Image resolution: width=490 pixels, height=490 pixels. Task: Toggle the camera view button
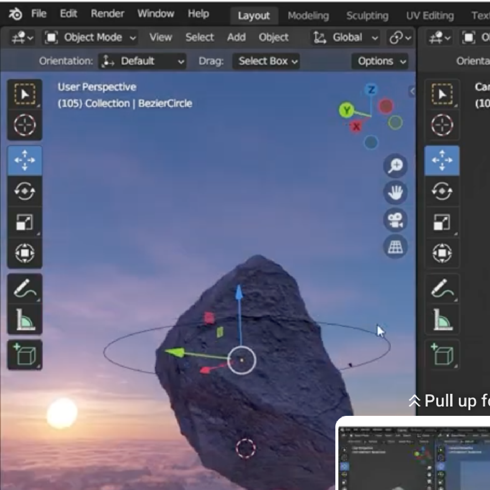pos(395,220)
